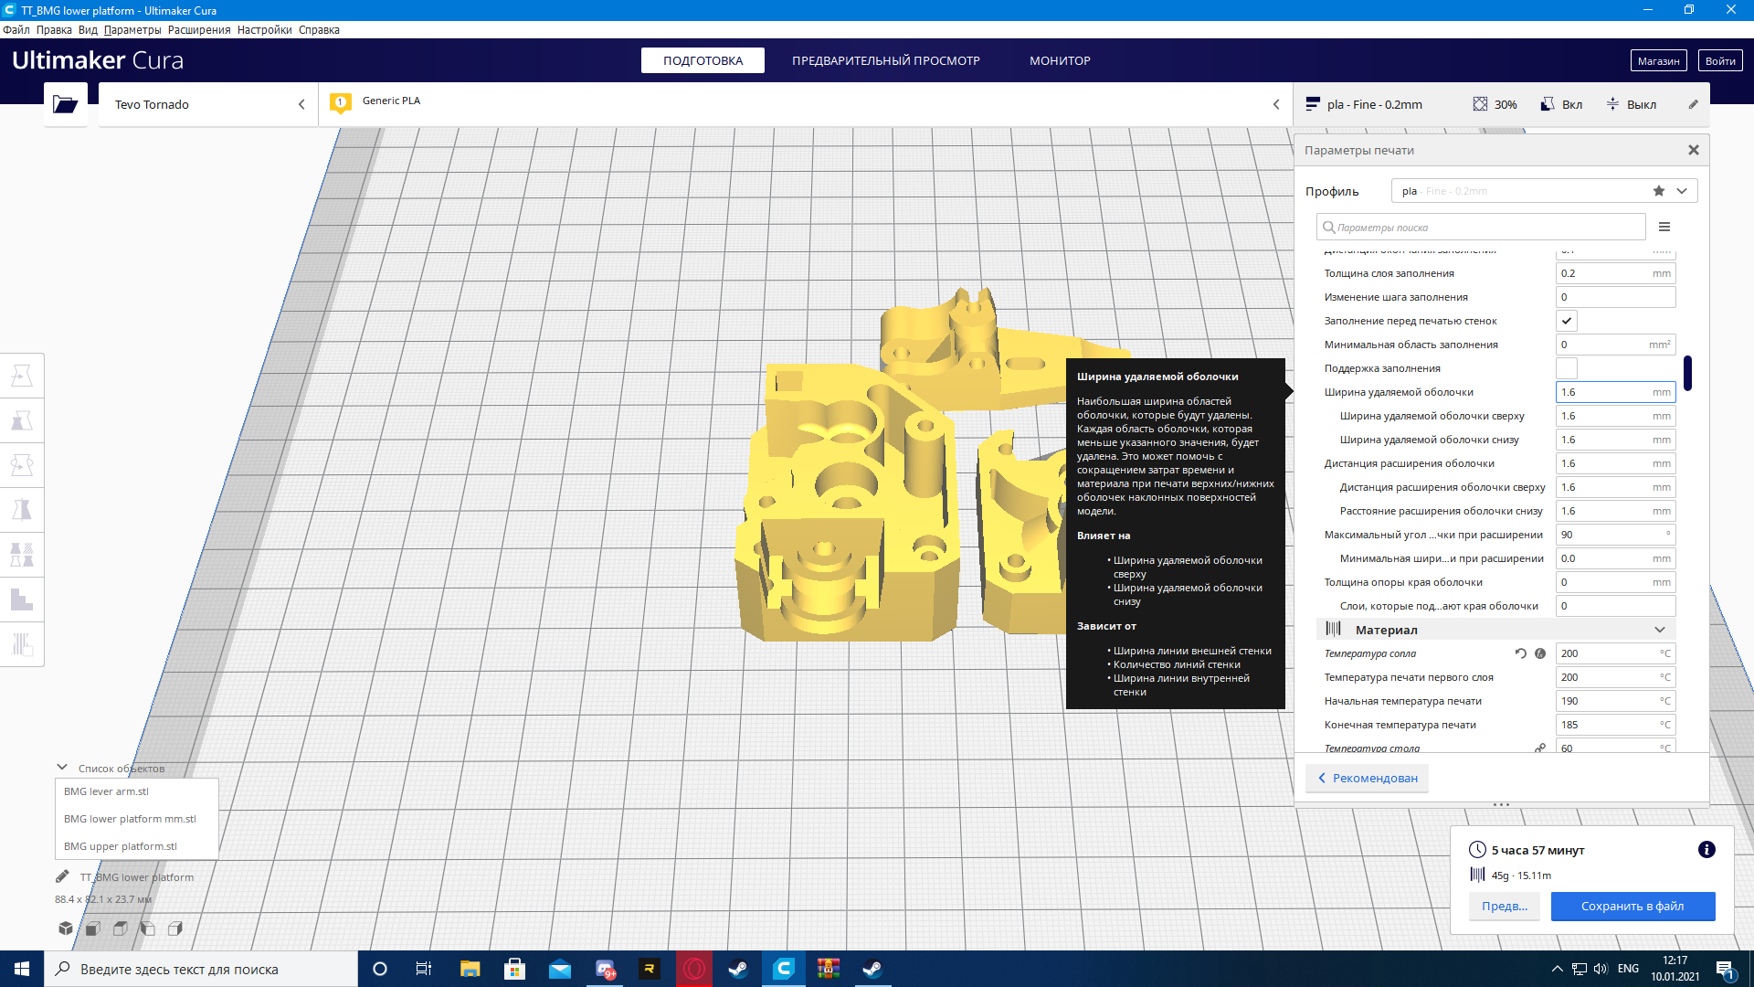Collapse the object list expander
The image size is (1754, 987).
click(62, 768)
